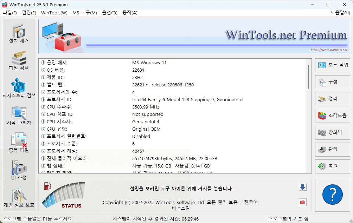This screenshot has width=353, height=223.
Task: Select the 프로세서 일련번호 row
Action: coord(172,137)
